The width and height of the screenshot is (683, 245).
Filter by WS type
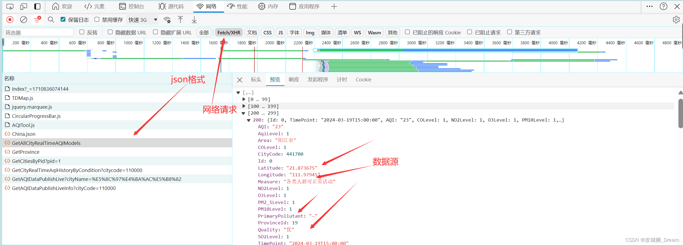coord(357,32)
